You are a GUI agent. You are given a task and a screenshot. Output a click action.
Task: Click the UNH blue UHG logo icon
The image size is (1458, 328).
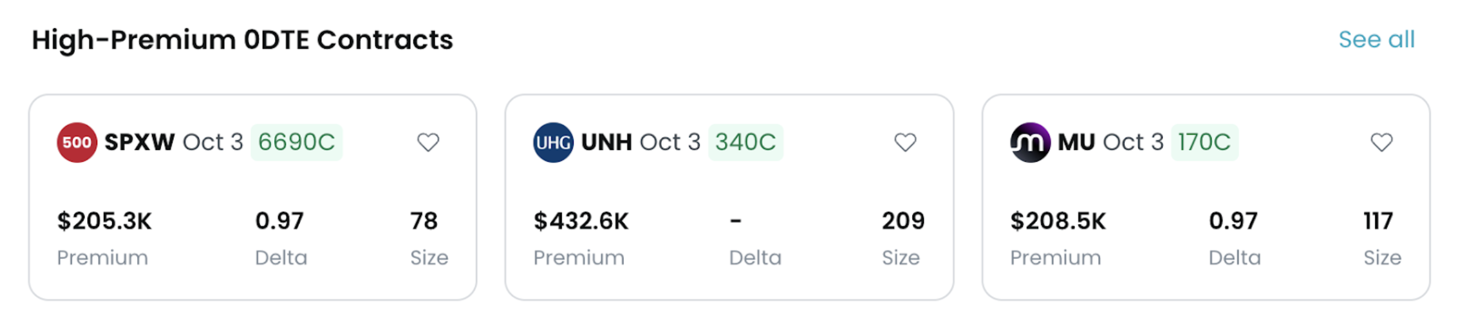(553, 142)
